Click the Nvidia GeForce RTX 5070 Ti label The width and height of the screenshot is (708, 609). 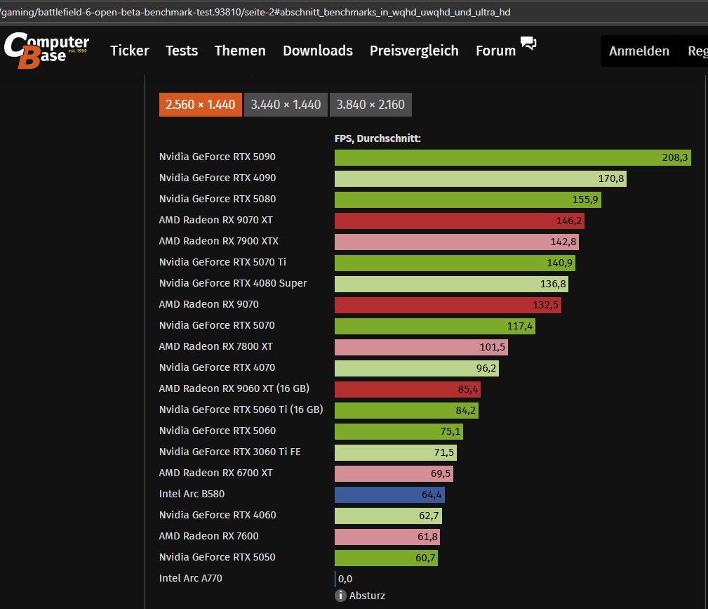pyautogui.click(x=222, y=262)
